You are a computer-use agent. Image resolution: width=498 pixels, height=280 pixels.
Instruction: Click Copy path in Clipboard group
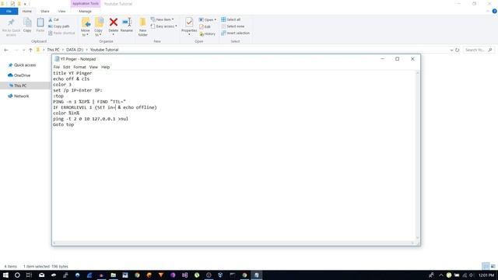click(59, 26)
